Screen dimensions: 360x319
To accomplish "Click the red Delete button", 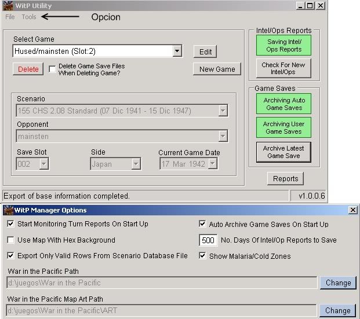I will coord(28,69).
